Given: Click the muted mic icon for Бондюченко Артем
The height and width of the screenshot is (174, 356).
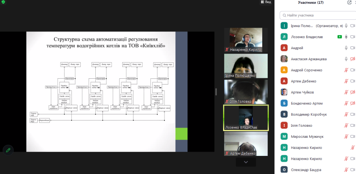Looking at the screenshot, I should 346,103.
